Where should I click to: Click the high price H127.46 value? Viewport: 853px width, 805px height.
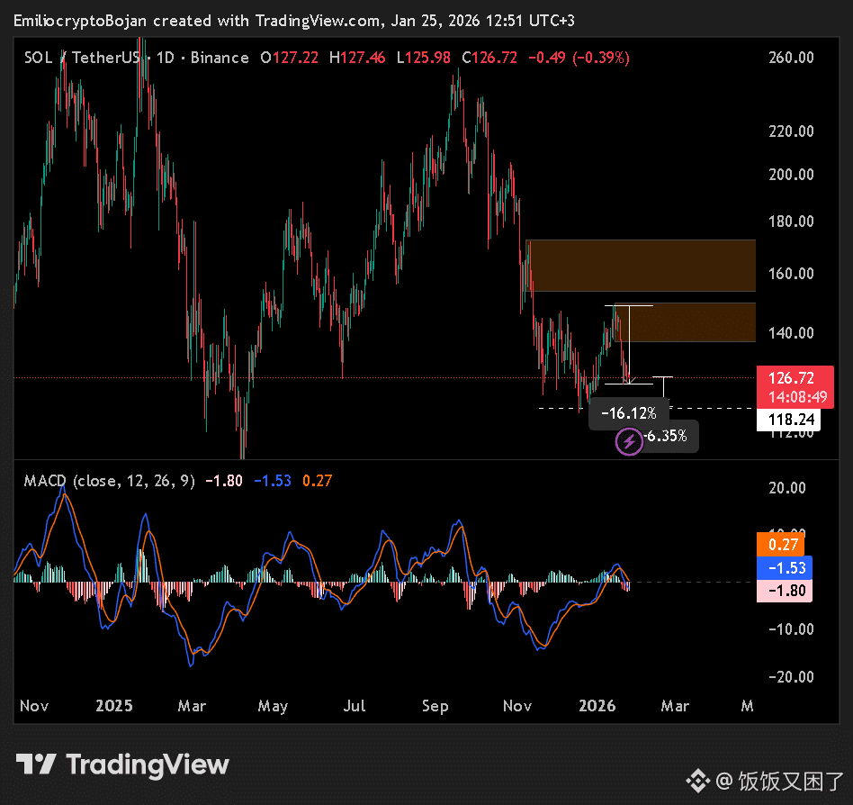point(357,58)
